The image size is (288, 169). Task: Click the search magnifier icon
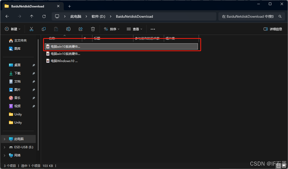click(x=280, y=16)
